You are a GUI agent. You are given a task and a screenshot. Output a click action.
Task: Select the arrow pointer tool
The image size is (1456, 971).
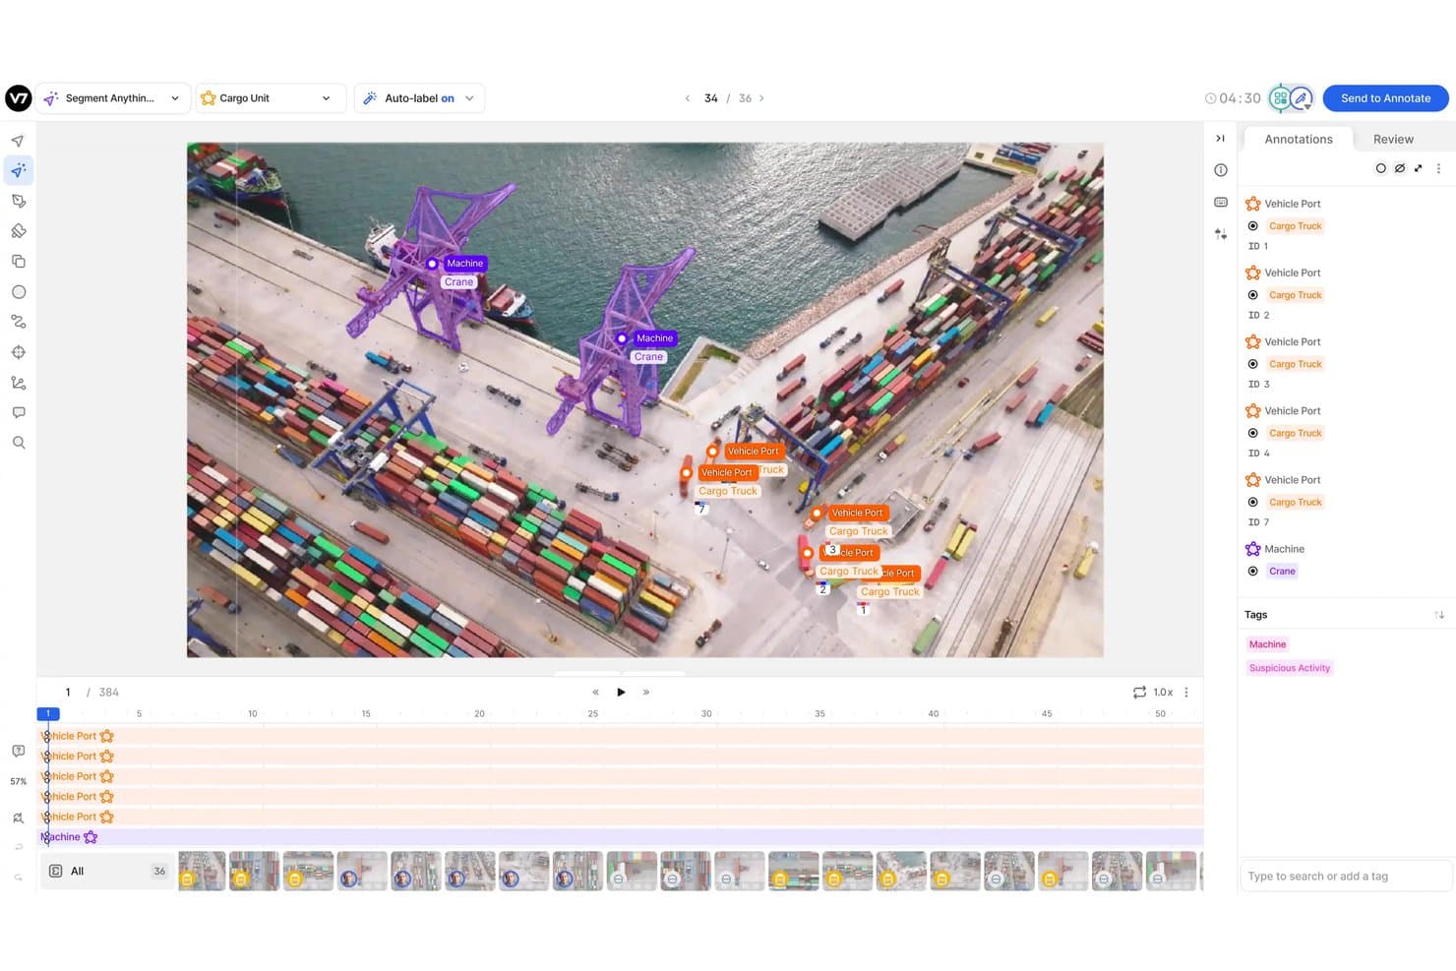[18, 141]
